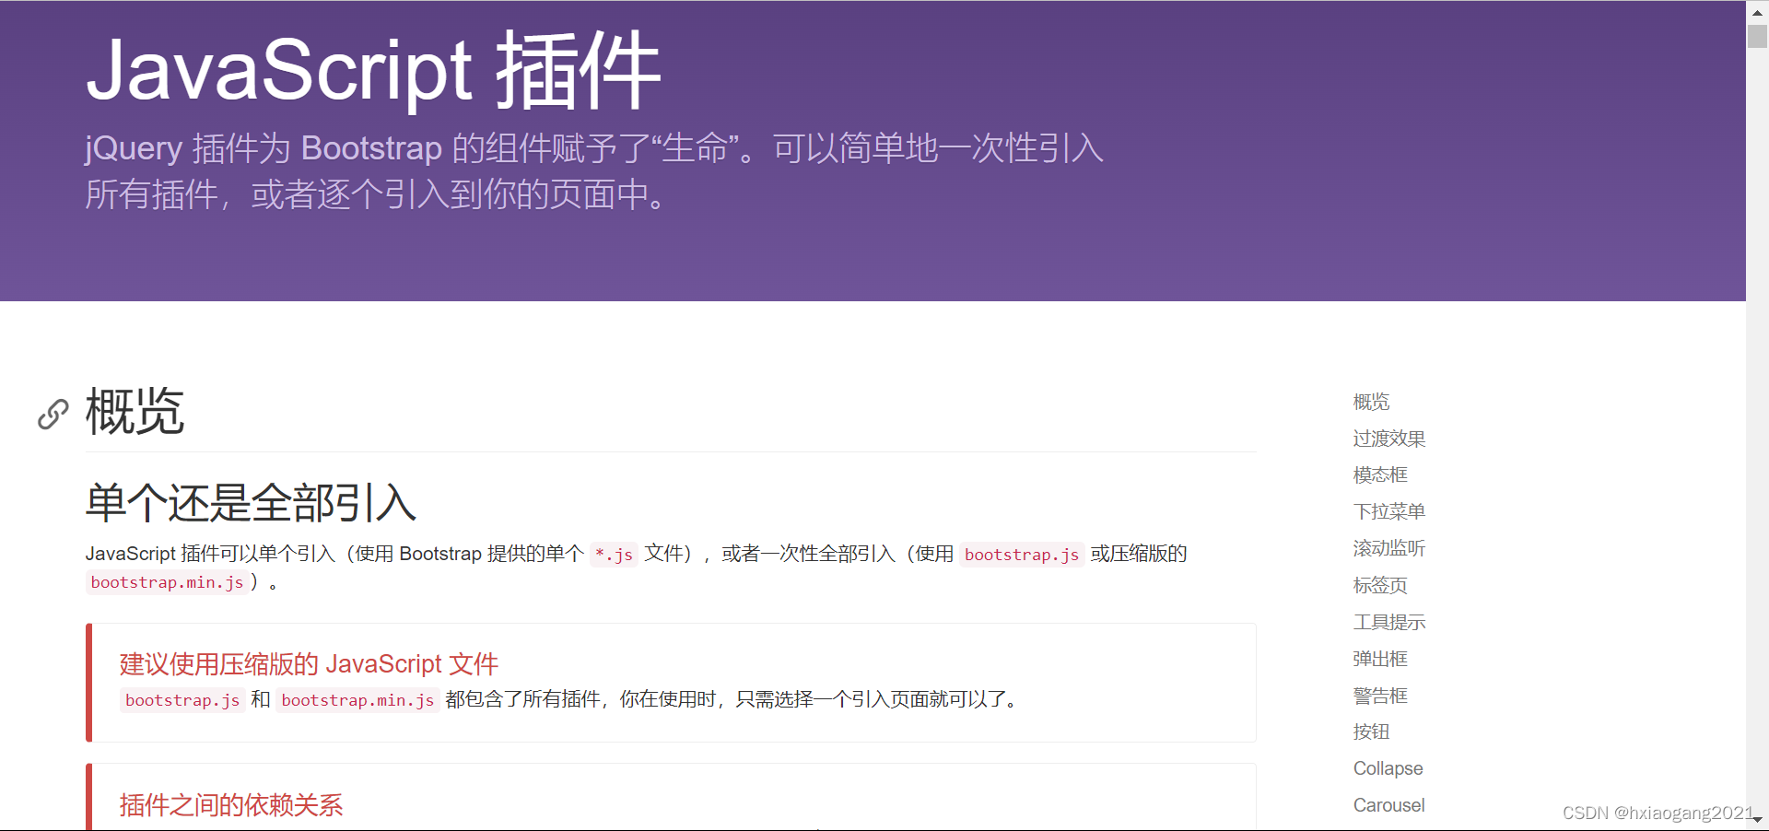Select the 按钮 sidebar link
The image size is (1769, 831).
tap(1372, 732)
